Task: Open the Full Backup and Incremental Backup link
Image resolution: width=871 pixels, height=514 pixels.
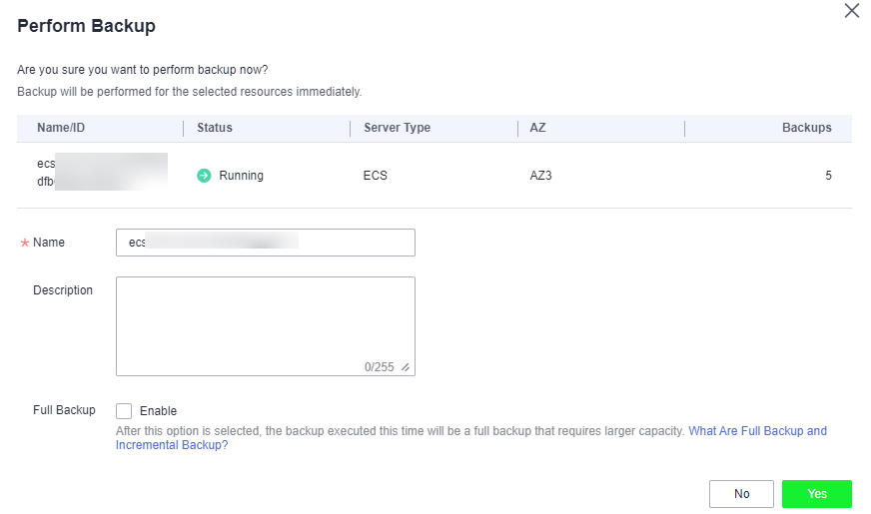Action: tap(757, 431)
